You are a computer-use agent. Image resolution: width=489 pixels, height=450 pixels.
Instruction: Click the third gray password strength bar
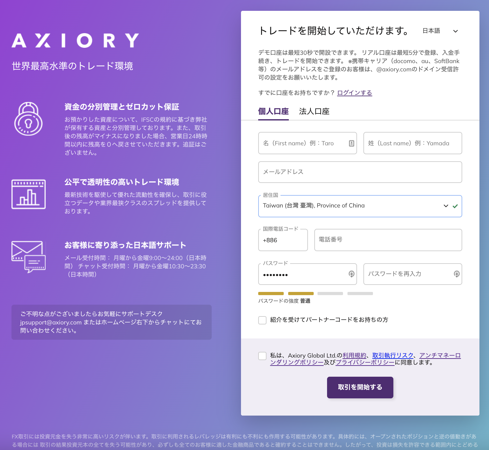click(330, 294)
